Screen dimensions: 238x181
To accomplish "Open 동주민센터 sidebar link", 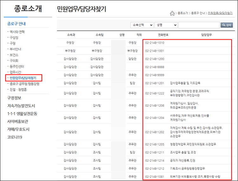I will pyautogui.click(x=17, y=66).
